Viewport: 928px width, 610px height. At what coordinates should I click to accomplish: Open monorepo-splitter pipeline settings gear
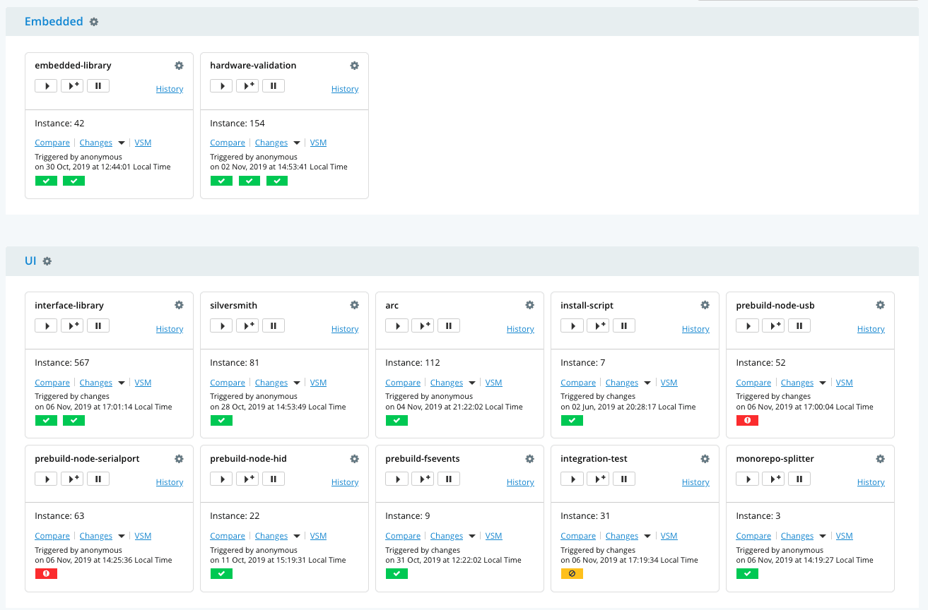pyautogui.click(x=880, y=459)
